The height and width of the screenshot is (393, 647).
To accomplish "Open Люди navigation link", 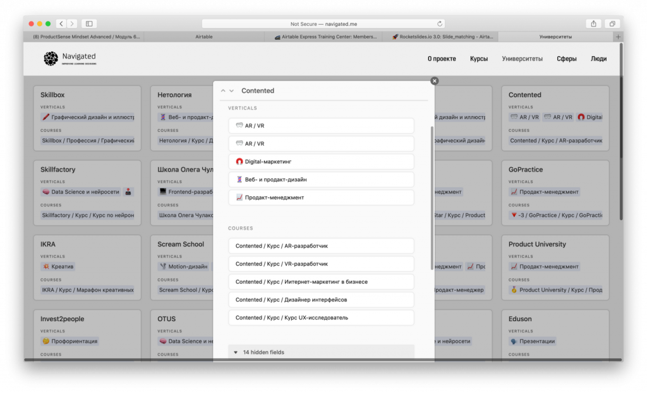I will pos(598,59).
